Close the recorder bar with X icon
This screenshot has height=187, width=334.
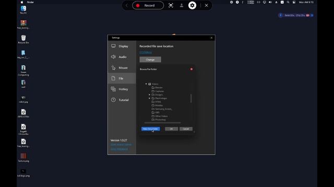207,6
